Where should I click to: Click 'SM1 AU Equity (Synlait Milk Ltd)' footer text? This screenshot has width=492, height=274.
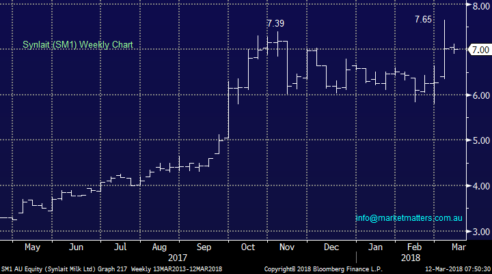[49, 269]
